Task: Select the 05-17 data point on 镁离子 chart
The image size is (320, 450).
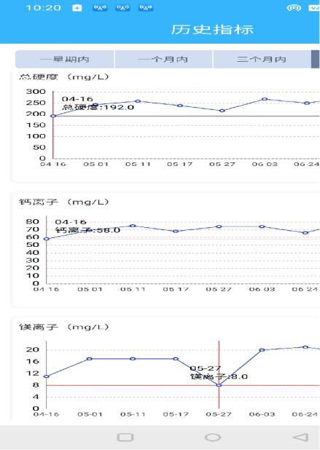Action: pyautogui.click(x=176, y=359)
